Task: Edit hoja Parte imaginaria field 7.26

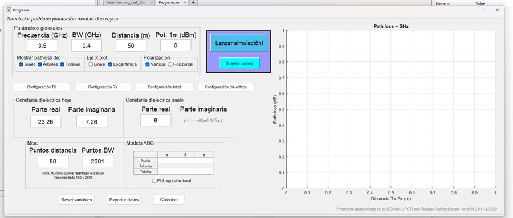Action: [x=92, y=122]
